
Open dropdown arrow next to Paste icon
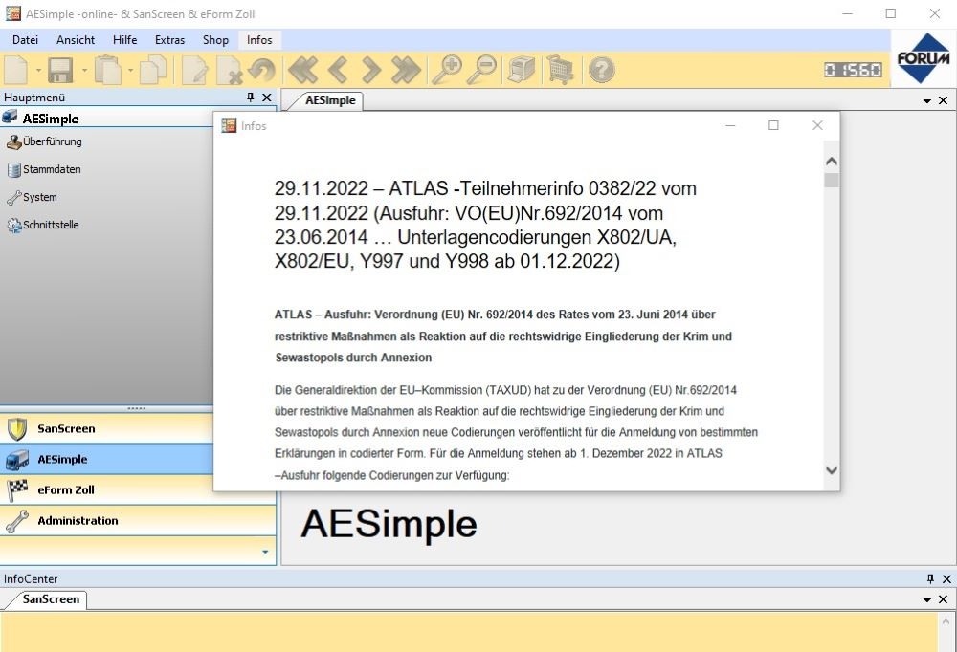click(x=130, y=71)
